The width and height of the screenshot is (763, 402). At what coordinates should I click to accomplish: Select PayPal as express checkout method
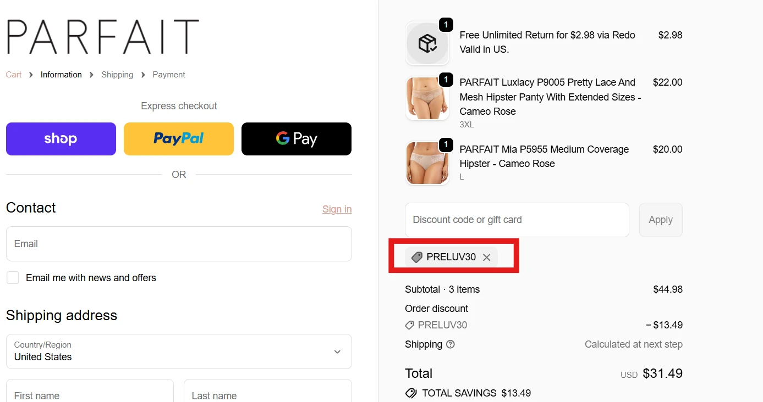178,138
